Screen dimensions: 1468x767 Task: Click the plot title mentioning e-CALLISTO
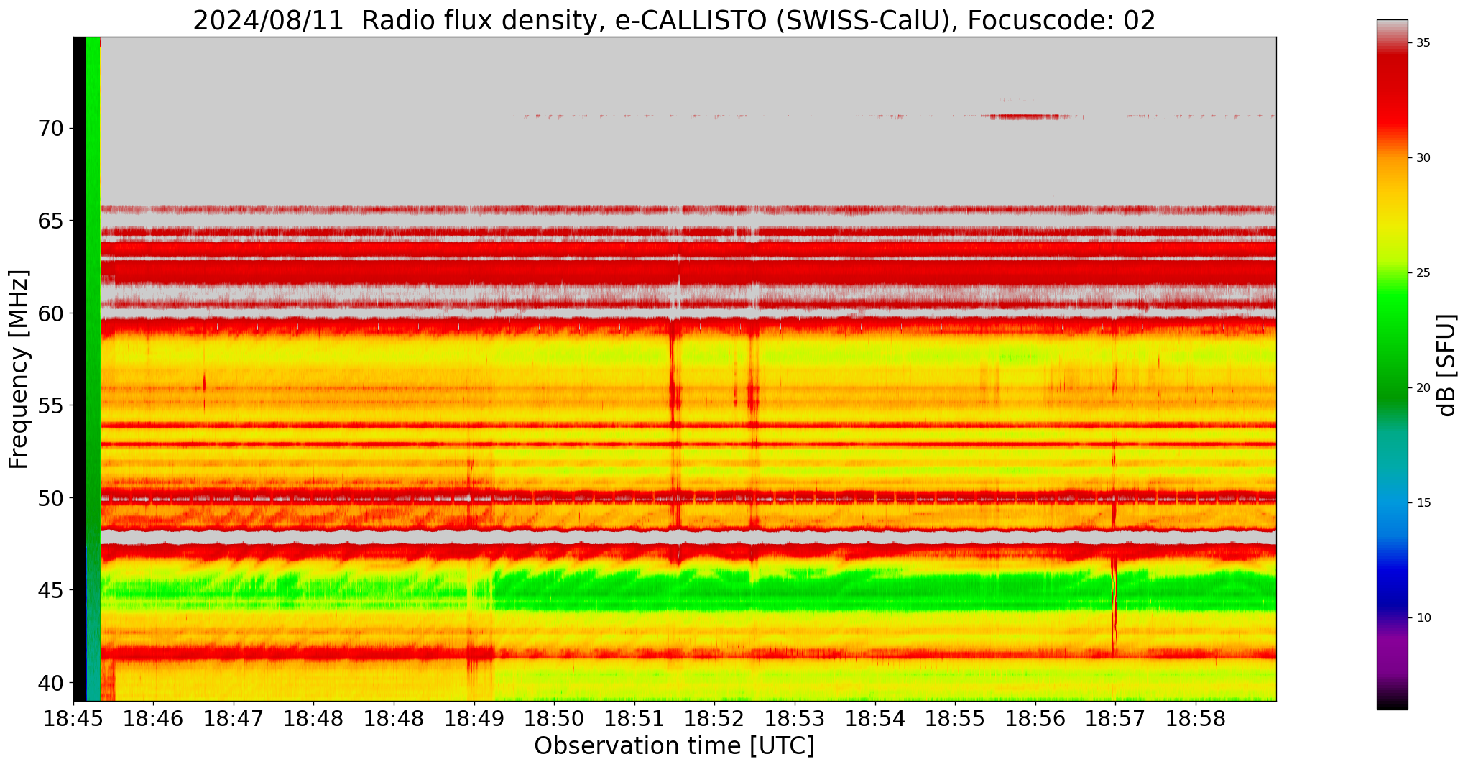point(674,19)
